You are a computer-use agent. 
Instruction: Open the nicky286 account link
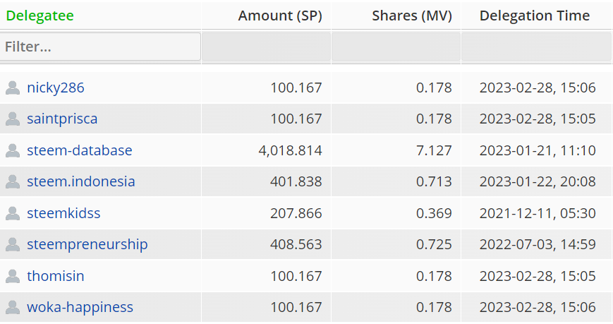click(56, 88)
